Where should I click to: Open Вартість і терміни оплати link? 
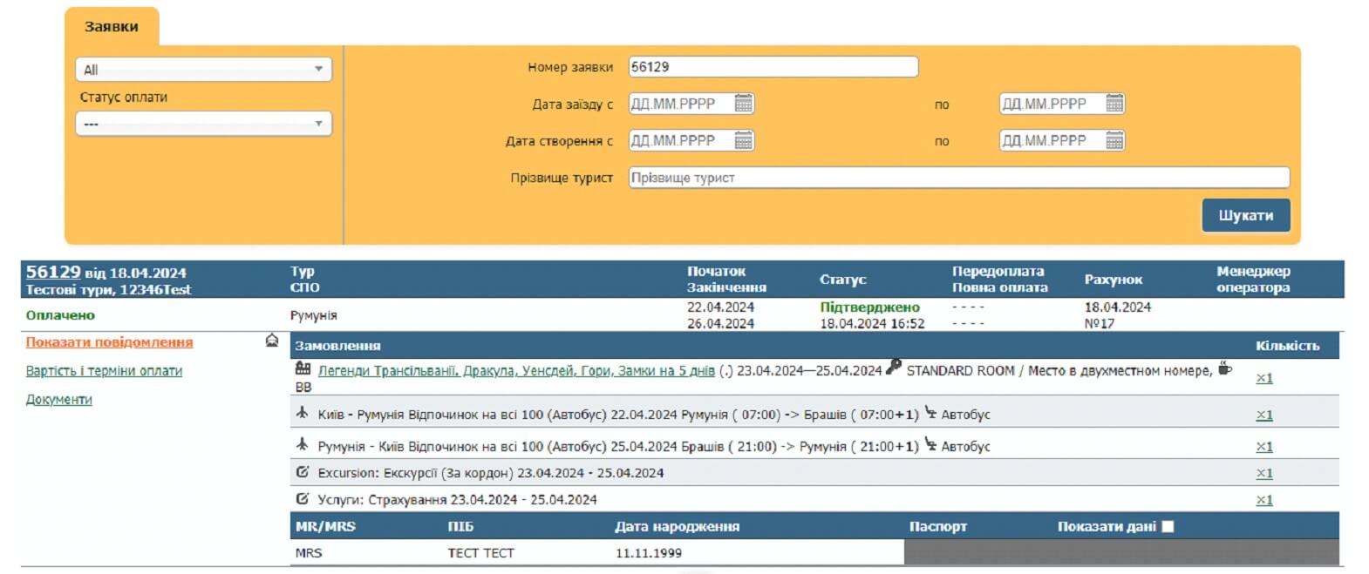pos(104,371)
